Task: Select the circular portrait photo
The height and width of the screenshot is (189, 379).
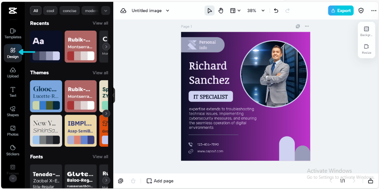Action: click(x=274, y=74)
